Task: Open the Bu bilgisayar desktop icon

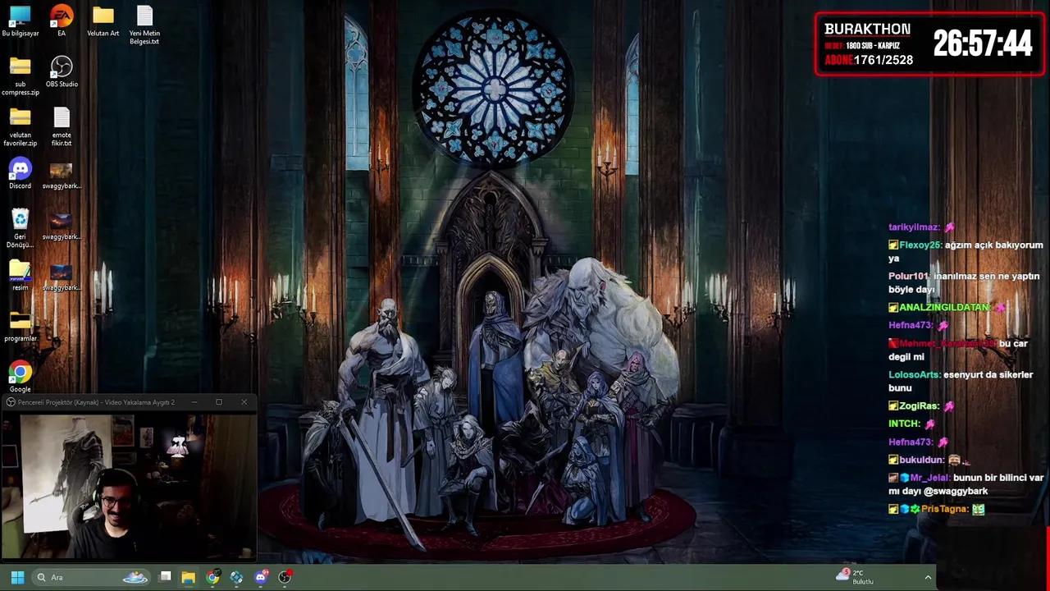Action: pos(21,21)
